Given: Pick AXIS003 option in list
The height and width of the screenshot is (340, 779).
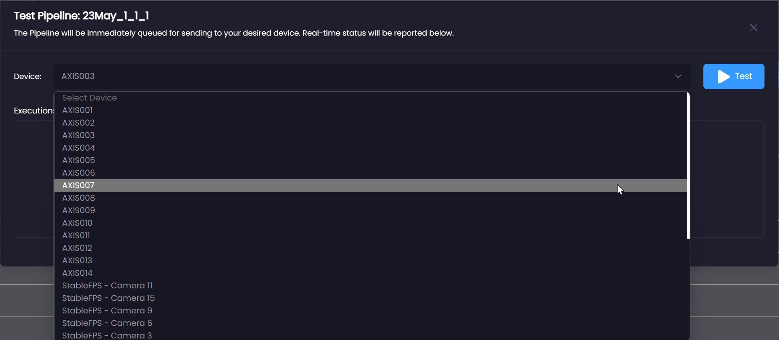Looking at the screenshot, I should (371, 135).
